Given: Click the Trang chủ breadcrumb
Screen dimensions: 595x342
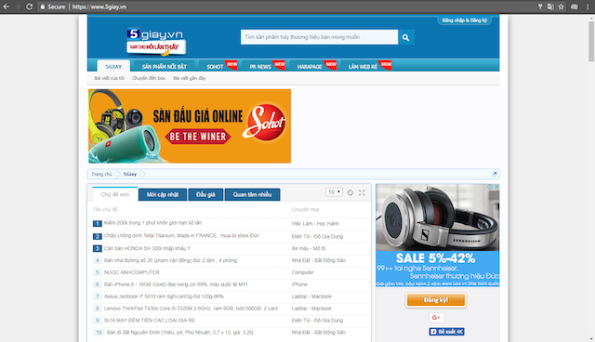Looking at the screenshot, I should (101, 174).
